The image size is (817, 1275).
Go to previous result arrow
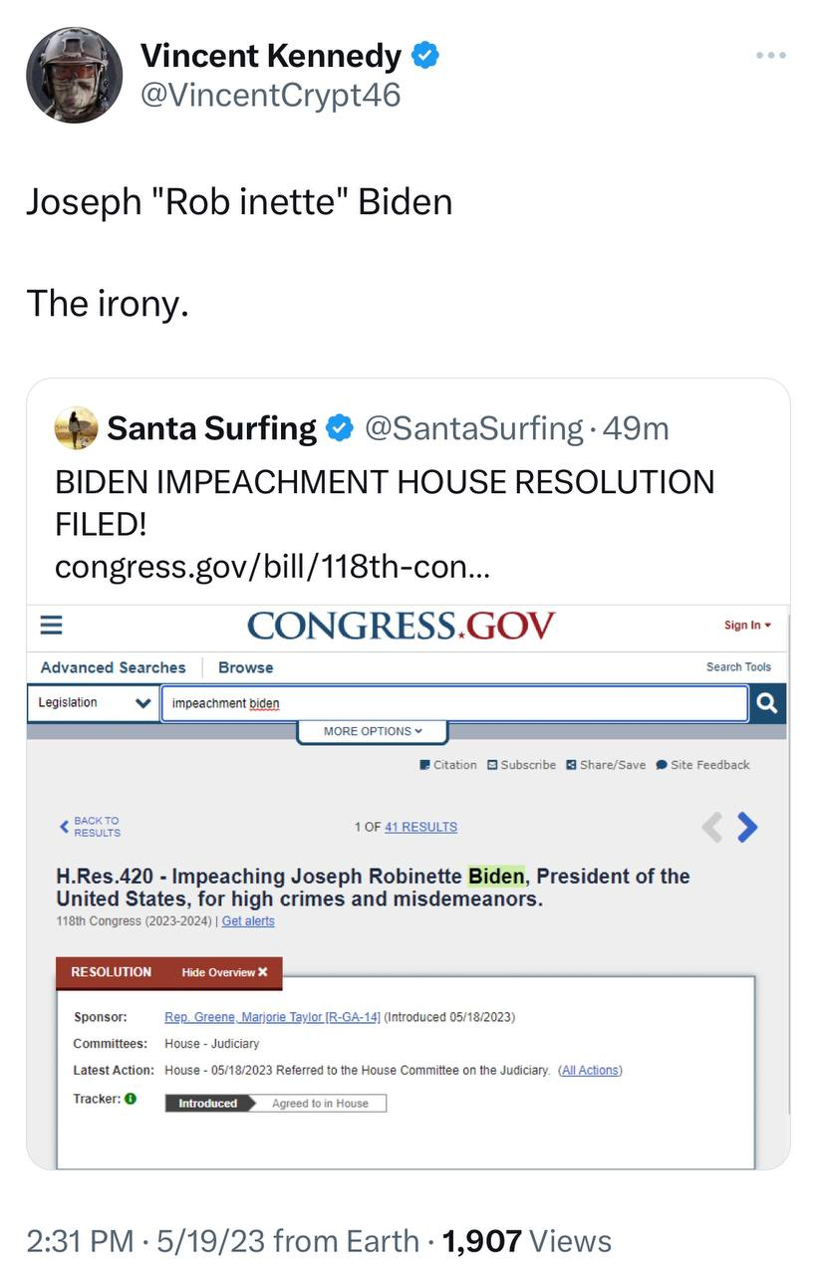(711, 827)
